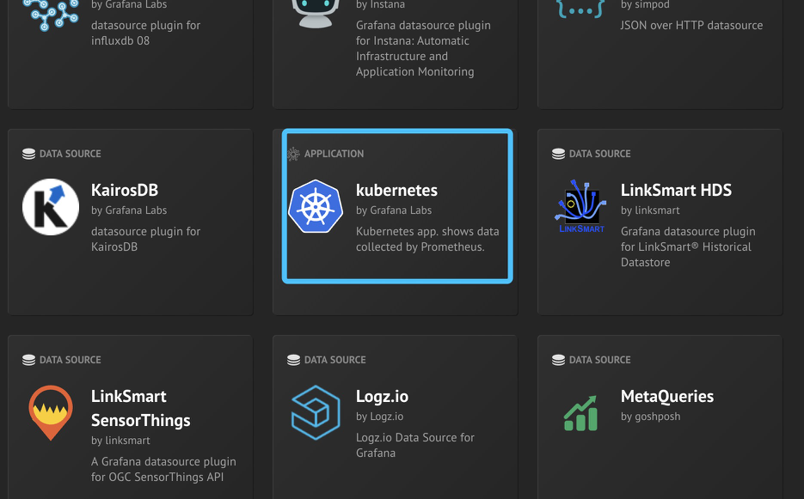This screenshot has width=804, height=499.
Task: Click 'Logz.io Data Source for Grafana' description
Action: 415,445
